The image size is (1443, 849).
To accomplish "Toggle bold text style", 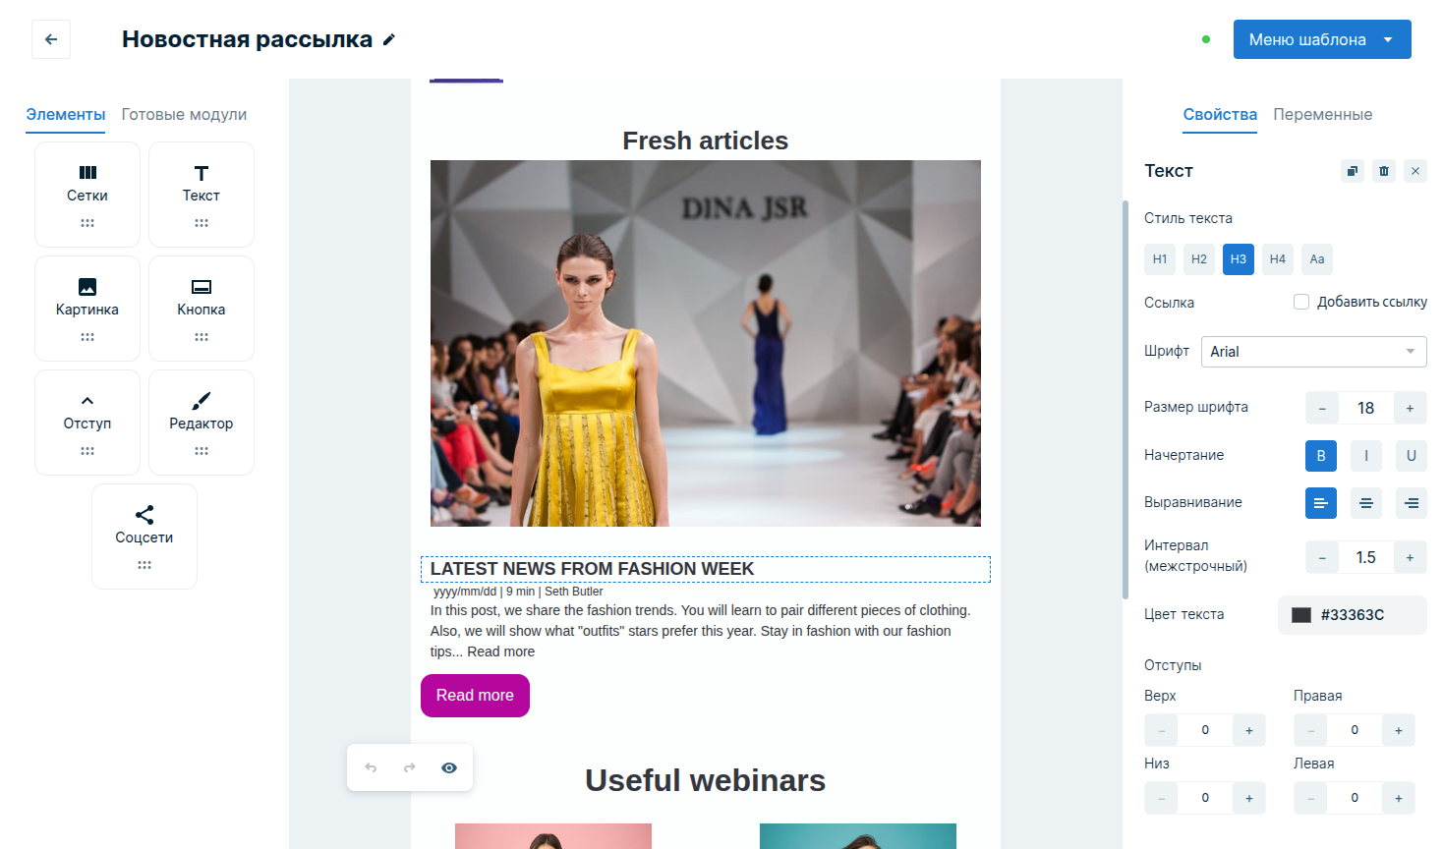I will pos(1321,456).
